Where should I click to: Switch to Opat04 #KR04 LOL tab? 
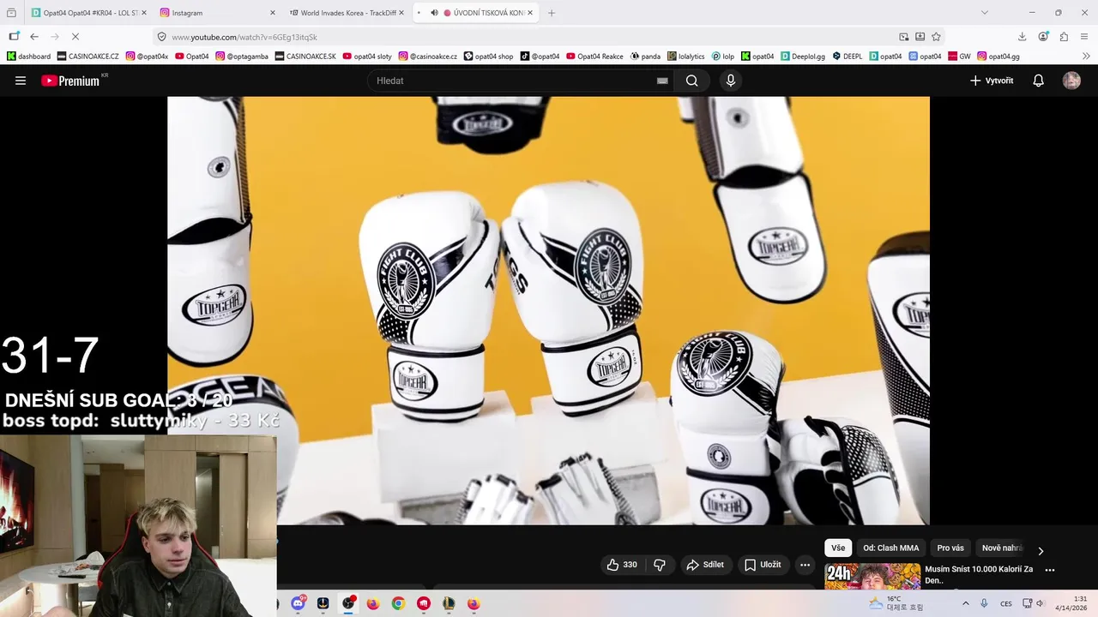pos(88,13)
